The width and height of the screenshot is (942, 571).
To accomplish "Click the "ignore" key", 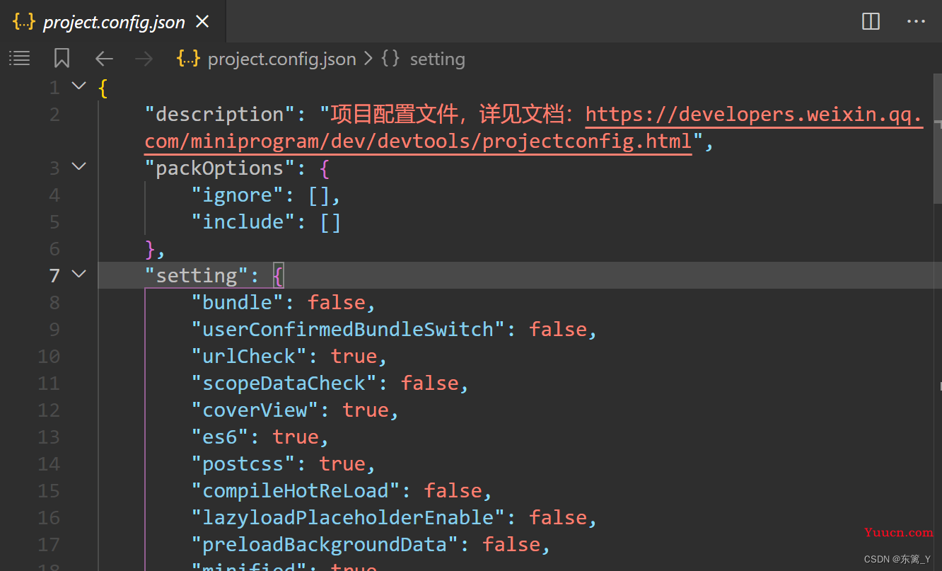I will pos(238,195).
